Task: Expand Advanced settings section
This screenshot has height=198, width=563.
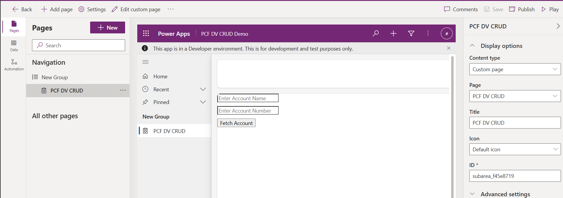Action: point(505,194)
